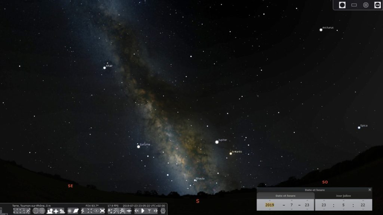Toggle night mode eye icon
The width and height of the screenshot is (383, 215).
(96, 211)
